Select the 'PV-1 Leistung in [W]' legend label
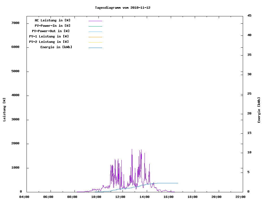This screenshot has height=203, width=271. tap(49, 36)
